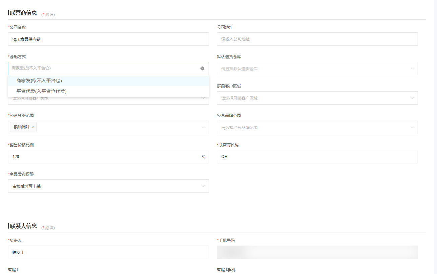This screenshot has height=274, width=437.
Task: Click the 粮油调味 tag text
Action: point(22,127)
